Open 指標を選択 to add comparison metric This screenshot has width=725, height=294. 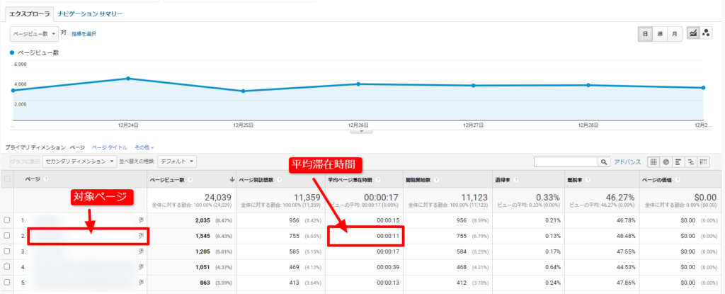84,34
